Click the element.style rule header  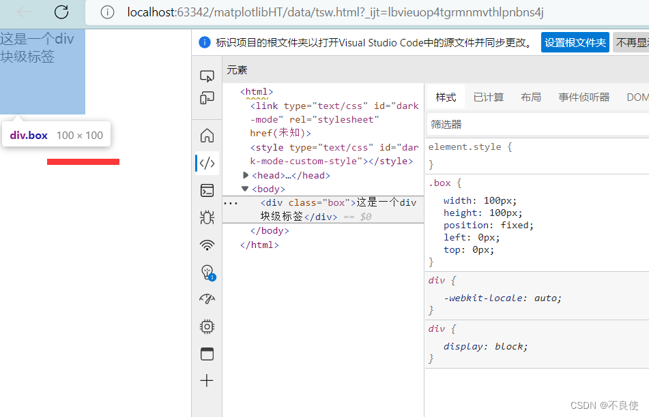pyautogui.click(x=470, y=146)
